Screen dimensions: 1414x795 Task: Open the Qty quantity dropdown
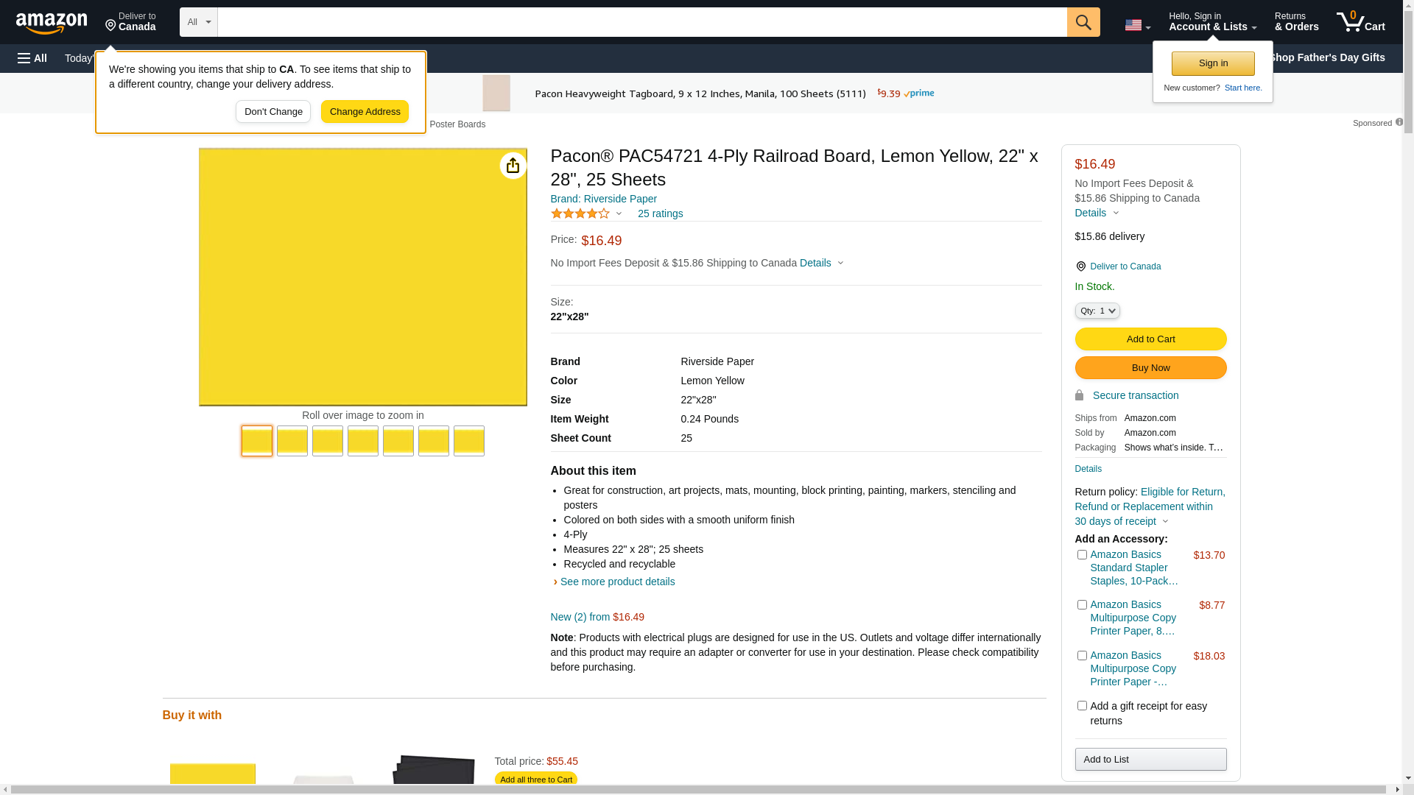click(1097, 311)
